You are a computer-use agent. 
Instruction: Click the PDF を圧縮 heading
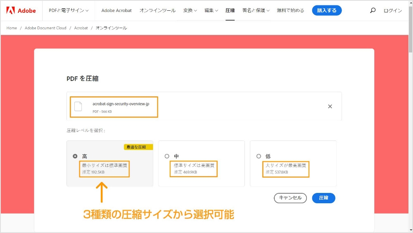pyautogui.click(x=83, y=78)
